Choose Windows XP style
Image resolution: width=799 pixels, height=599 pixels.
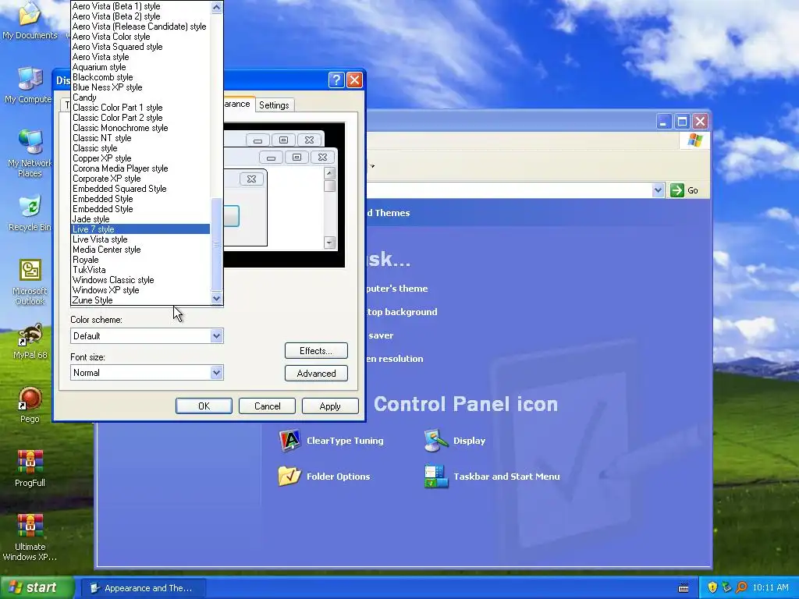coord(140,290)
